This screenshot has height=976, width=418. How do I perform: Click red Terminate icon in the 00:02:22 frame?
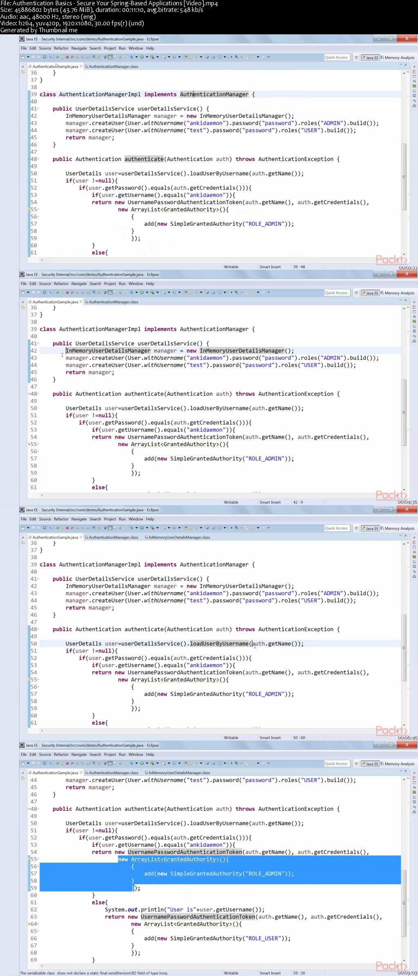(x=67, y=57)
